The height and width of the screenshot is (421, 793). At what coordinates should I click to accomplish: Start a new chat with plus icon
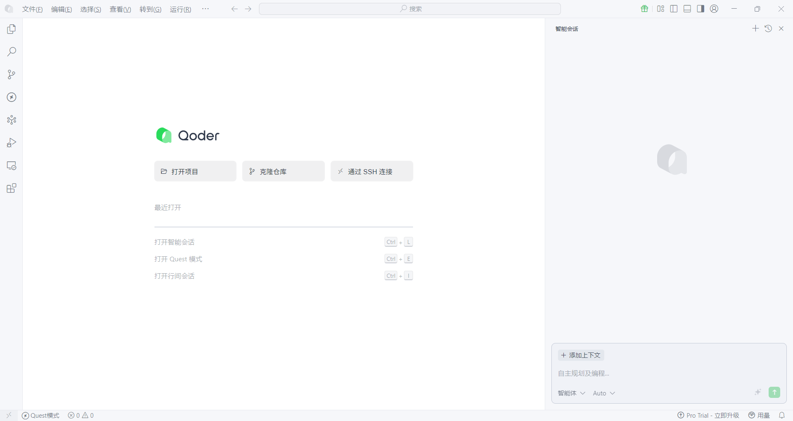(x=755, y=28)
